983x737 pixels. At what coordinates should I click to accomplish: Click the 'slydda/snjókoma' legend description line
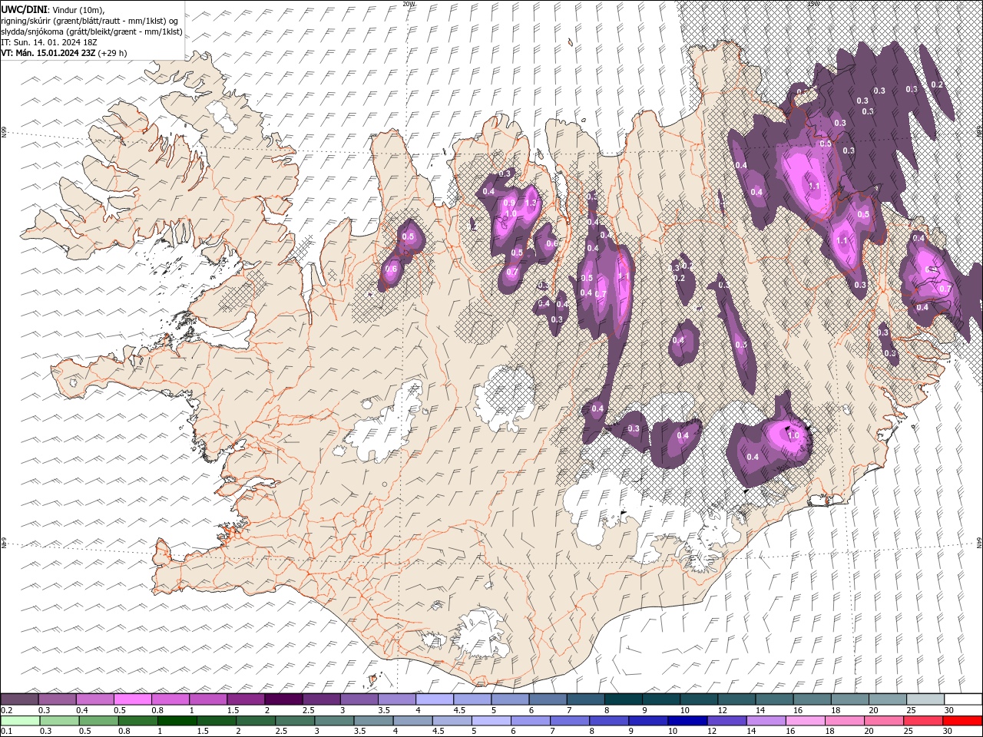92,31
